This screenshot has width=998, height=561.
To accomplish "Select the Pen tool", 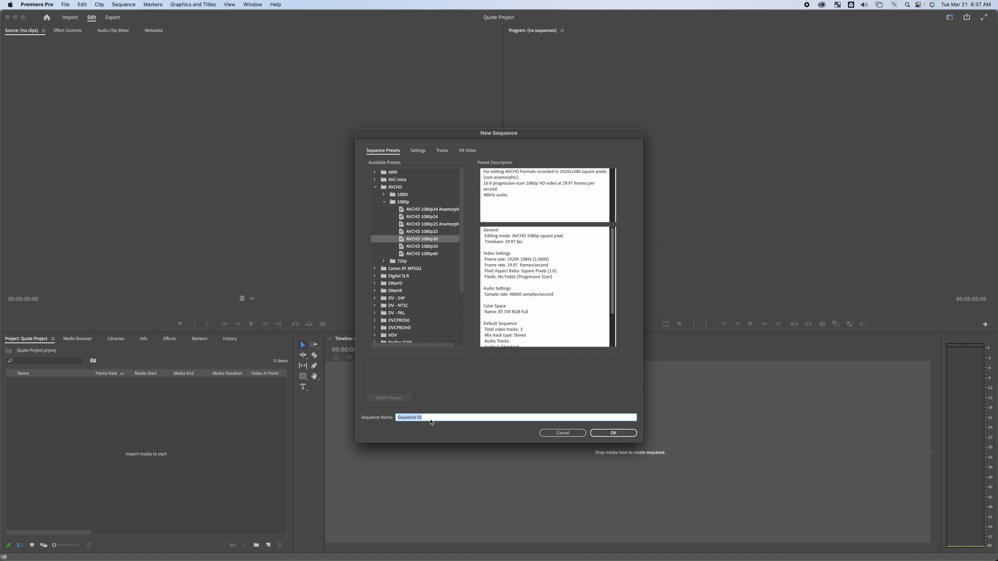I will coord(314,365).
